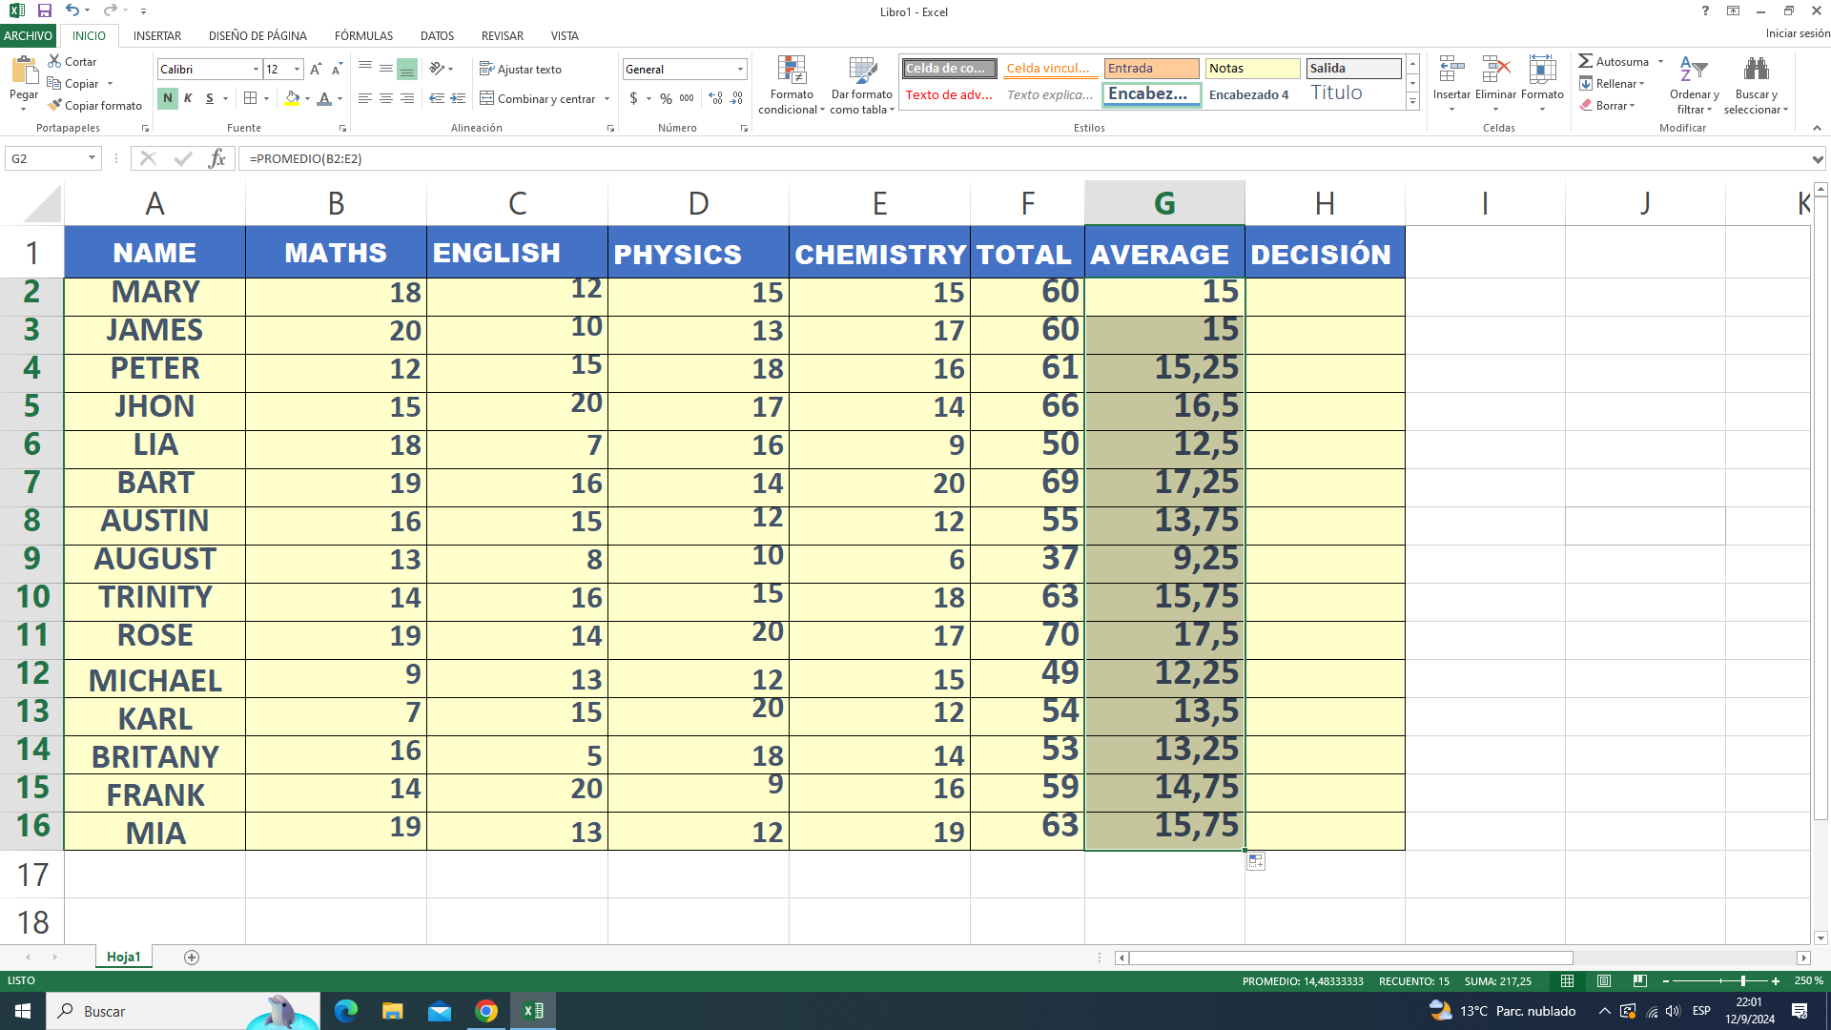Expand the General number format dropdown
The width and height of the screenshot is (1831, 1030).
click(x=740, y=70)
